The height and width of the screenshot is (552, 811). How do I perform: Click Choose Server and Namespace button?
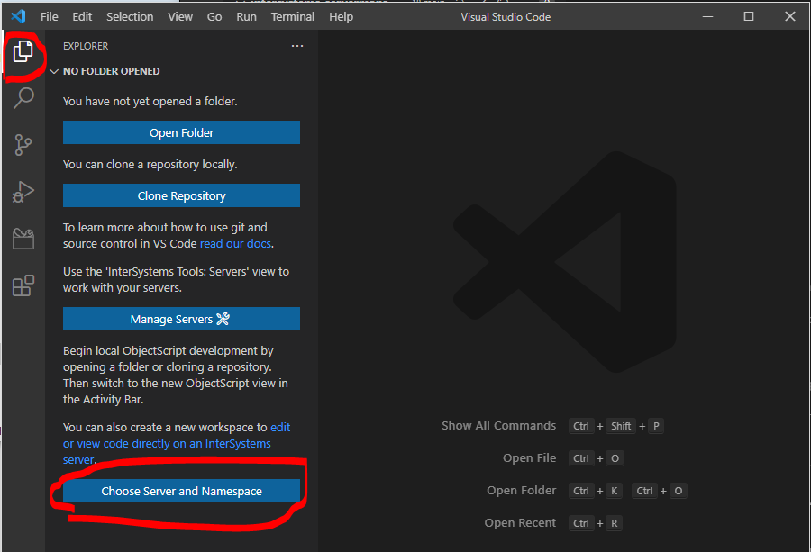coord(181,491)
